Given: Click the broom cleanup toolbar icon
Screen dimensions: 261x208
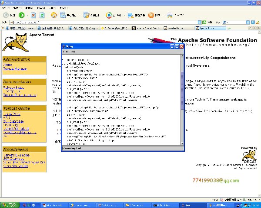Looking at the screenshot, I should point(86,15).
